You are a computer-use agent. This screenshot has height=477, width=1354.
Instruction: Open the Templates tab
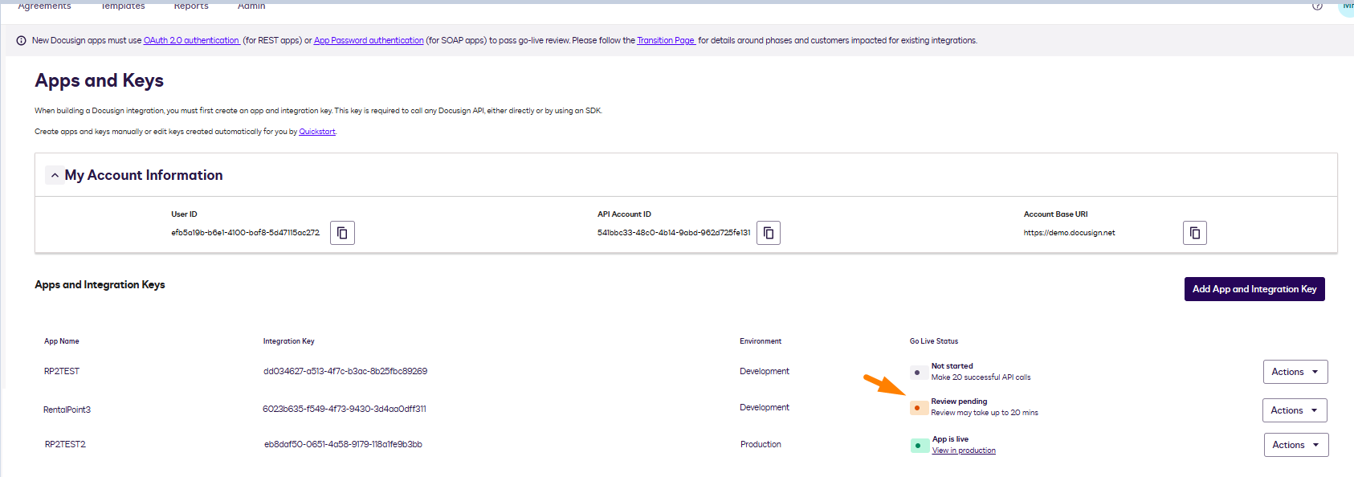pos(123,6)
